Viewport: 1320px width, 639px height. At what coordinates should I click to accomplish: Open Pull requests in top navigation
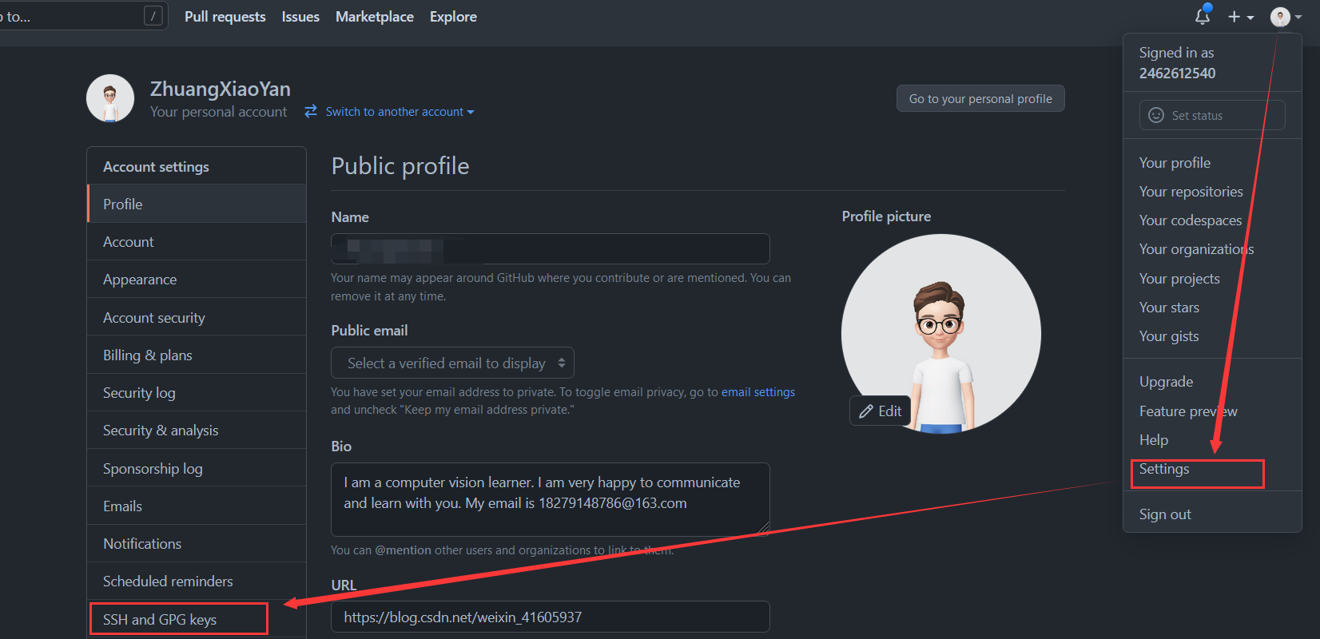click(225, 17)
